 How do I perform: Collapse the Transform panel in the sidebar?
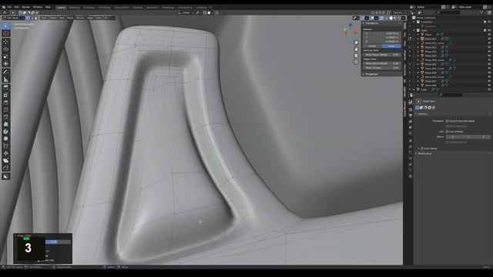pyautogui.click(x=371, y=23)
